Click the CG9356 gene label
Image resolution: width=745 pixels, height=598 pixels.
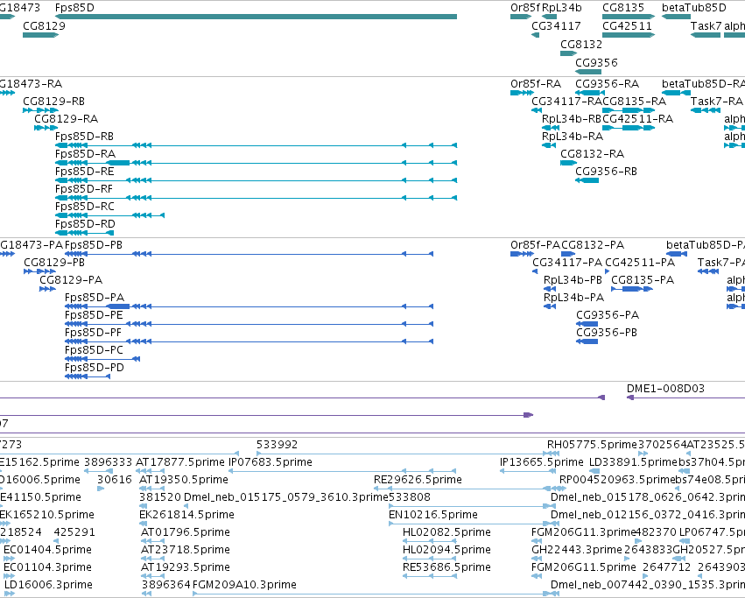point(596,63)
